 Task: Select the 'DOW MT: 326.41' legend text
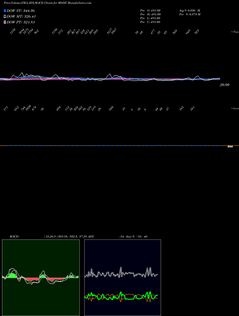pos(21,16)
